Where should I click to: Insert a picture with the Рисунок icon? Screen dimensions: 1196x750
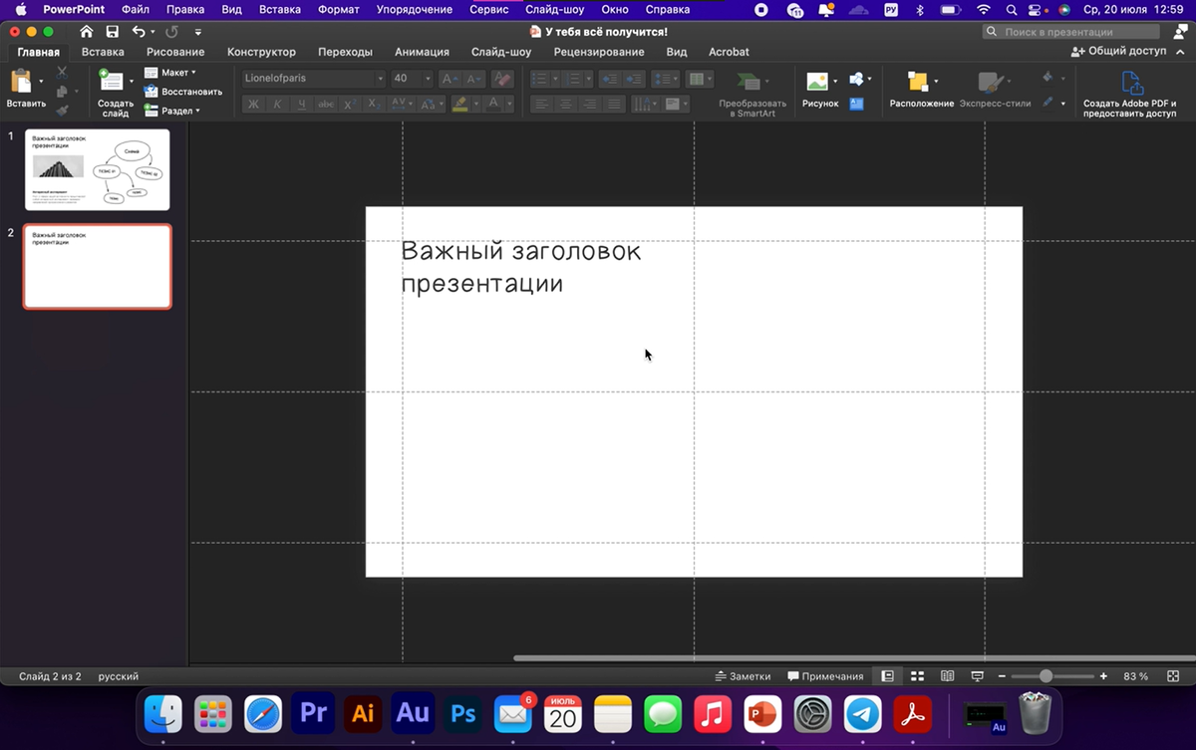(x=817, y=83)
